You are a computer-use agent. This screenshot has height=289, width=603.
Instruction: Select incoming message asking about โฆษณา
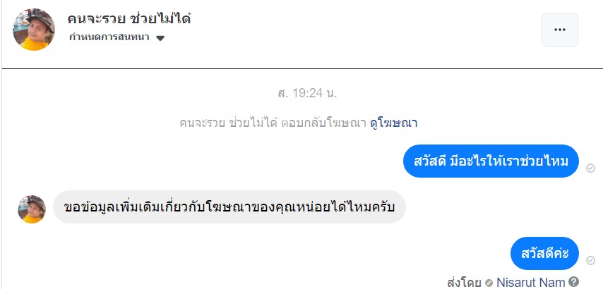pyautogui.click(x=229, y=208)
